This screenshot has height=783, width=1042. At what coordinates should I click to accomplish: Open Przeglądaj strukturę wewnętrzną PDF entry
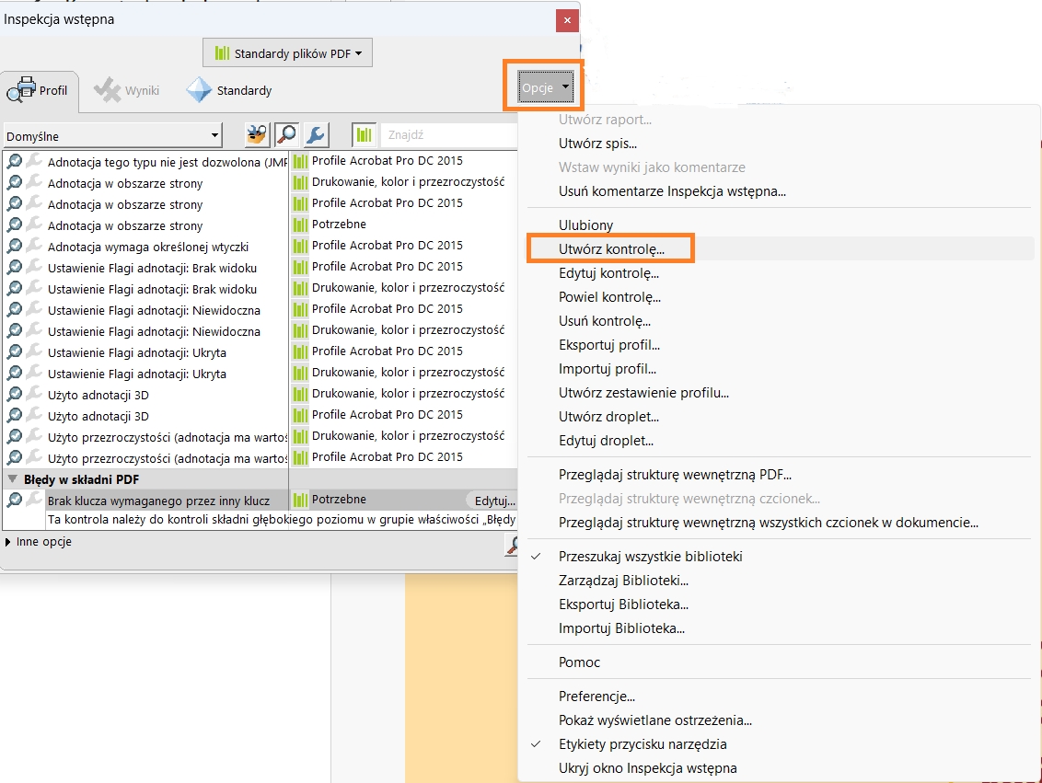tap(675, 475)
